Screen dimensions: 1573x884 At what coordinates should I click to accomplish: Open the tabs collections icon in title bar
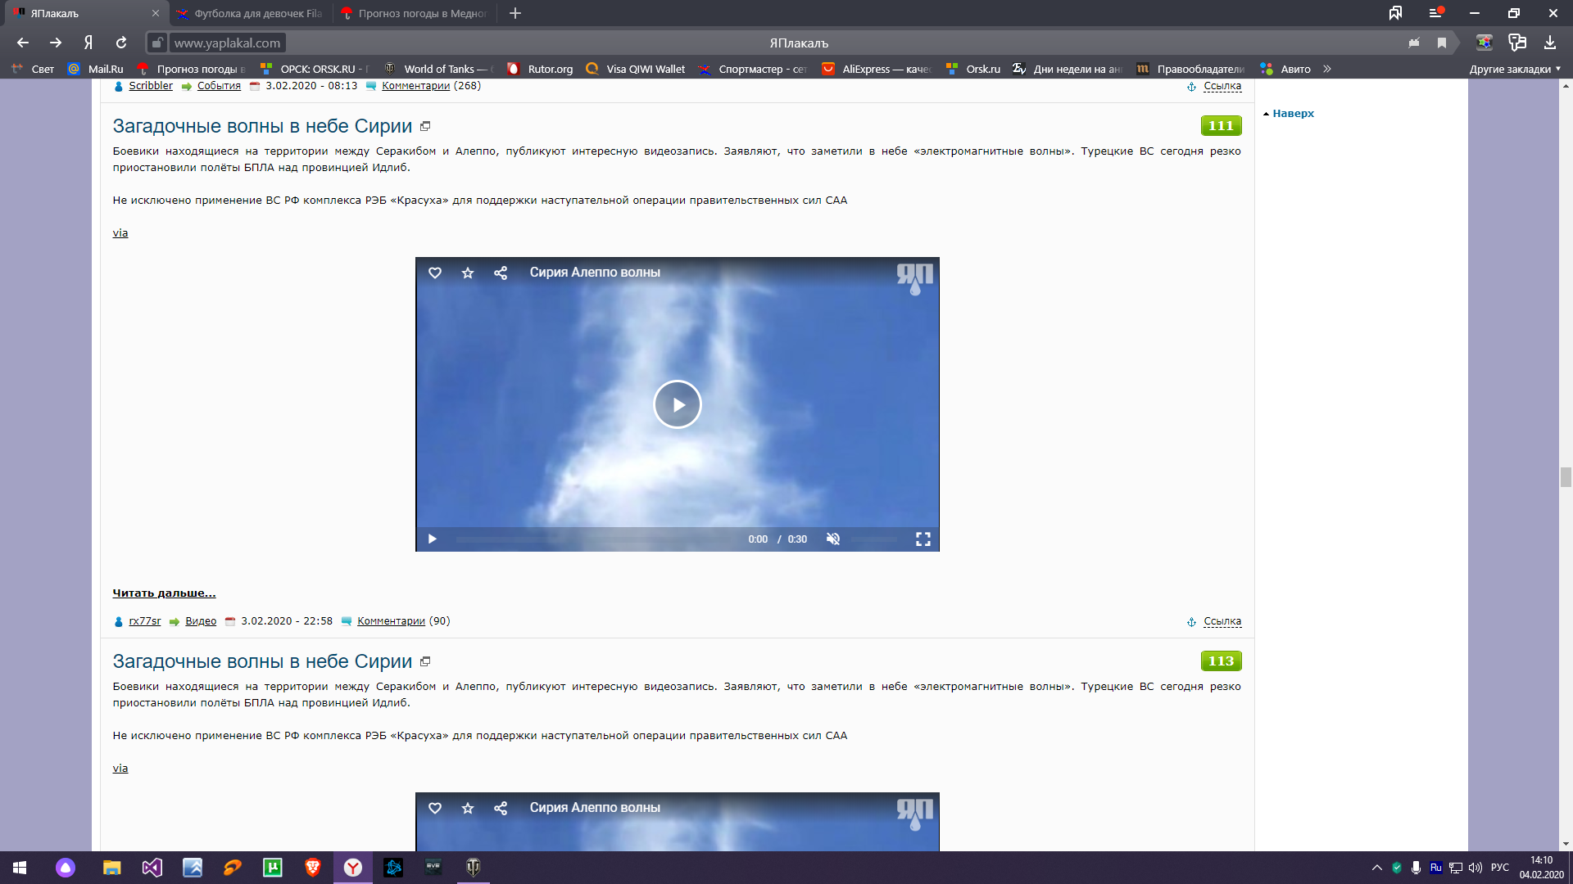pyautogui.click(x=1395, y=13)
